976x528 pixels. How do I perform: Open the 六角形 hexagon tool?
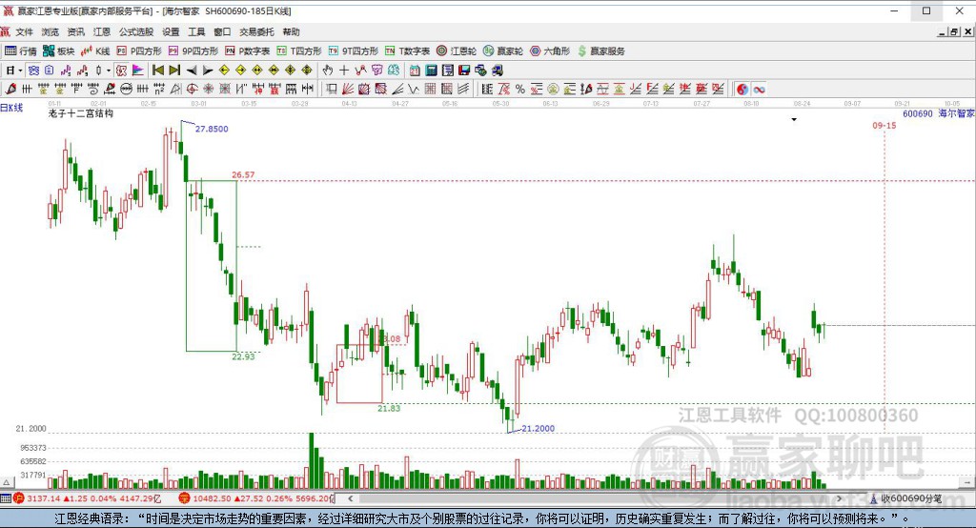[x=550, y=51]
